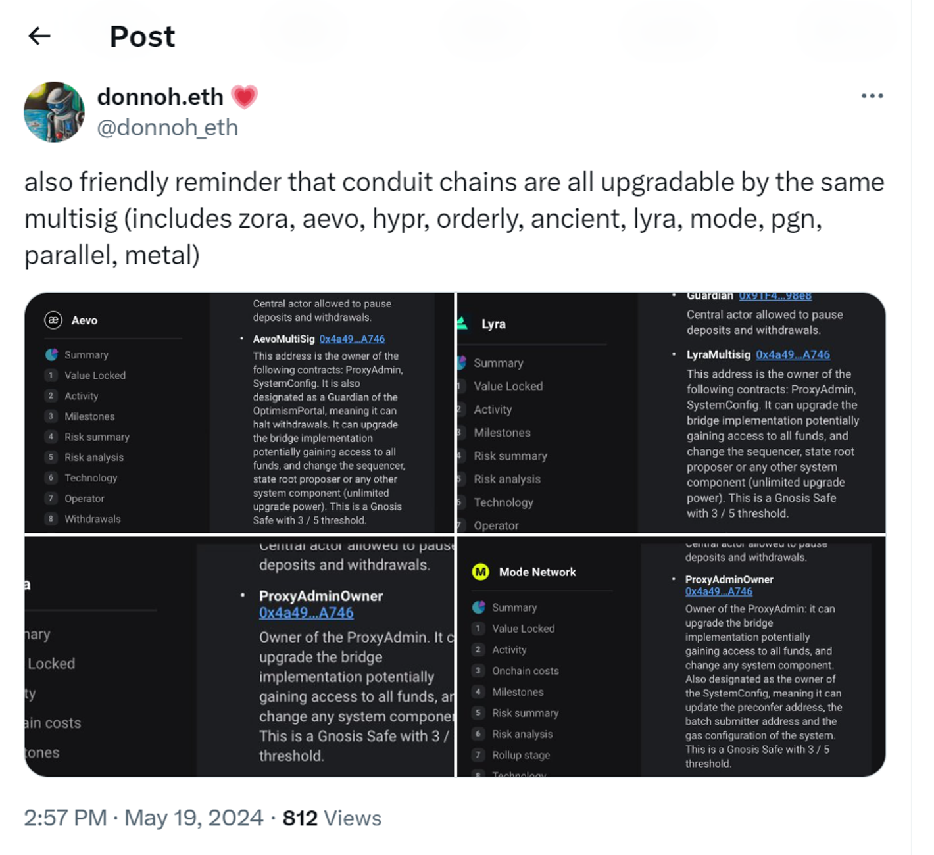
Task: Click the 812 Views count
Action: point(332,818)
